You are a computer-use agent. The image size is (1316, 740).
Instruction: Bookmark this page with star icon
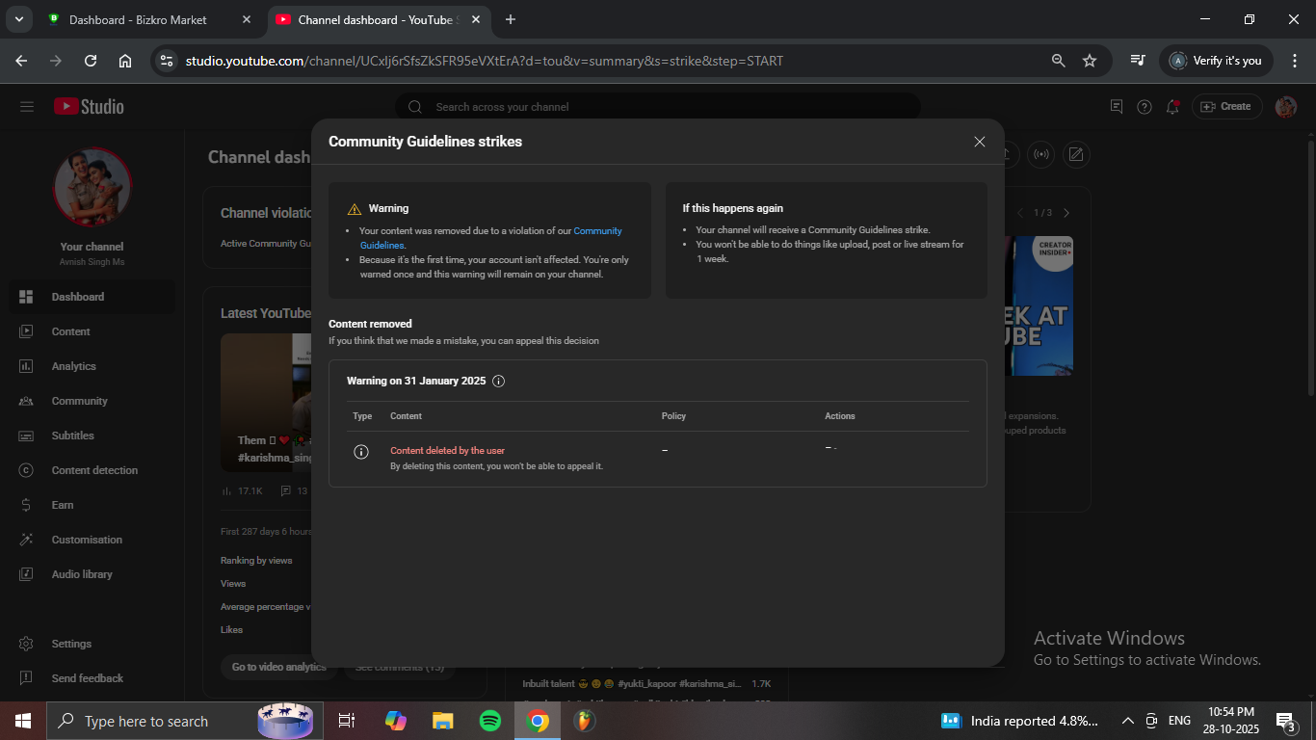[1090, 61]
